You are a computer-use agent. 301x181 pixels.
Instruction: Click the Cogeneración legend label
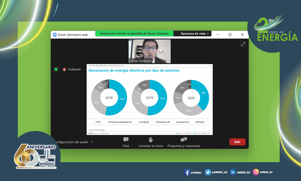point(183,122)
